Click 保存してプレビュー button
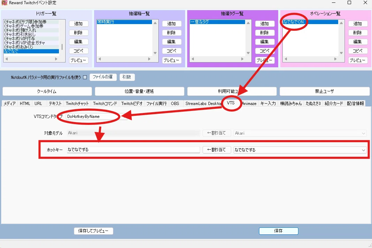 (93, 231)
